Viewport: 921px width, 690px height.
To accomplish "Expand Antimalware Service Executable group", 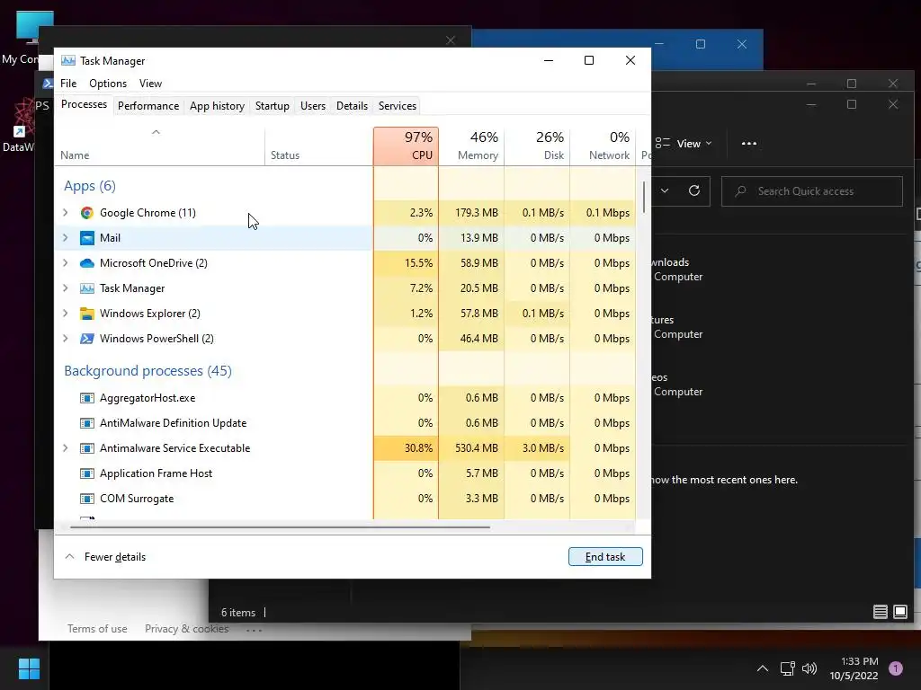I will point(65,449).
